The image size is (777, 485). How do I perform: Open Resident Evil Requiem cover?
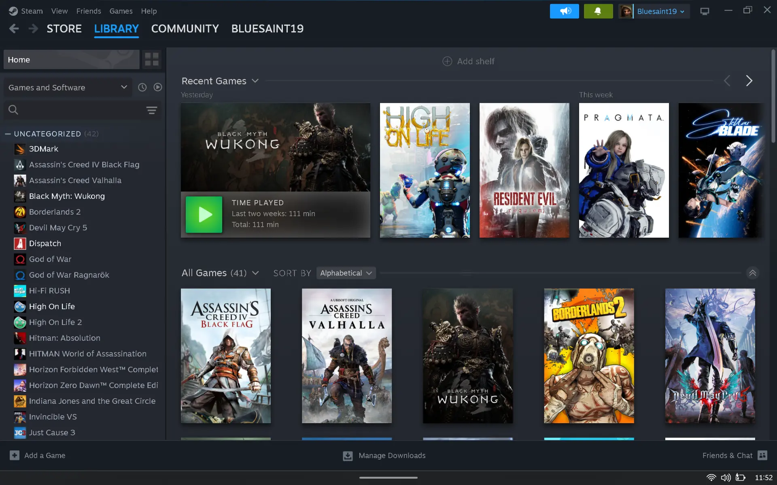pyautogui.click(x=524, y=170)
